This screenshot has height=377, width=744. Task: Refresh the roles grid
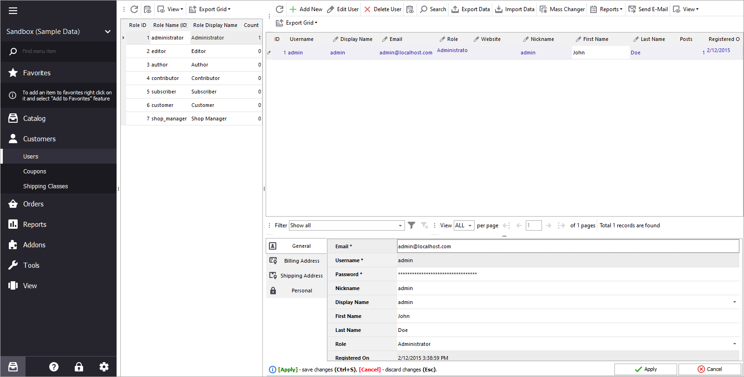[134, 9]
